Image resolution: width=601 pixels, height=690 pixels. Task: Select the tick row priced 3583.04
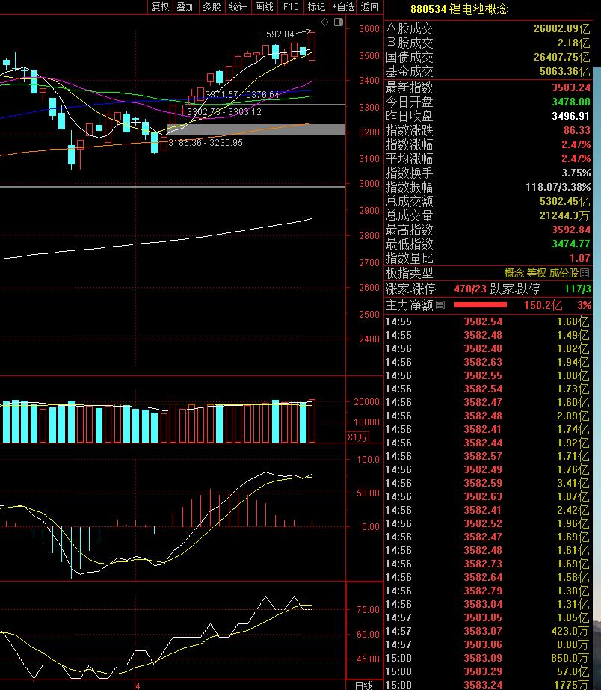[x=487, y=604]
